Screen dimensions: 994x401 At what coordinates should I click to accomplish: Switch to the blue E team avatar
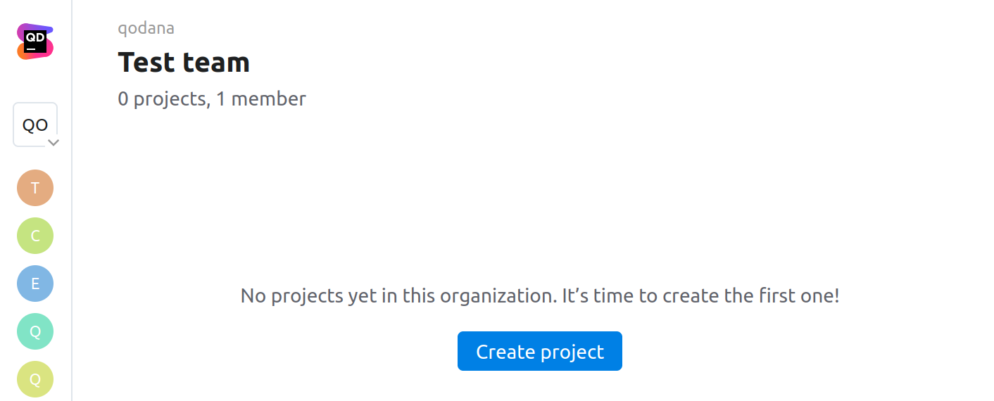tap(35, 284)
